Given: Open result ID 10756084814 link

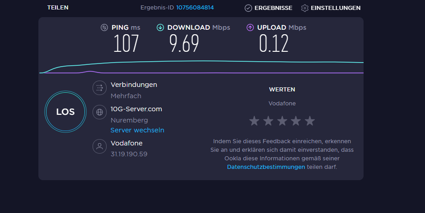Looking at the screenshot, I should (195, 8).
